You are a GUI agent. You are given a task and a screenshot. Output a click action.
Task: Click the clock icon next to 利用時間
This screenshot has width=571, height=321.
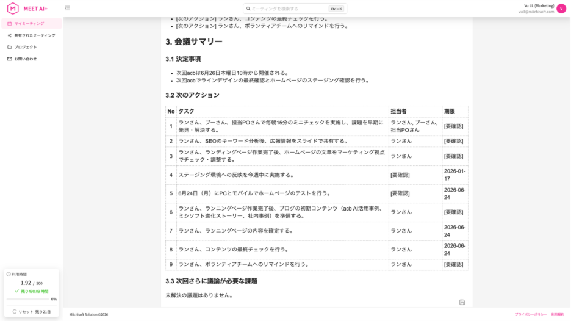pyautogui.click(x=9, y=274)
